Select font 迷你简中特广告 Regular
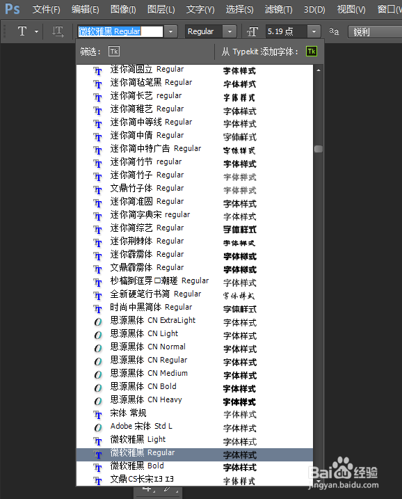Image resolution: width=402 pixels, height=499 pixels. pyautogui.click(x=195, y=149)
